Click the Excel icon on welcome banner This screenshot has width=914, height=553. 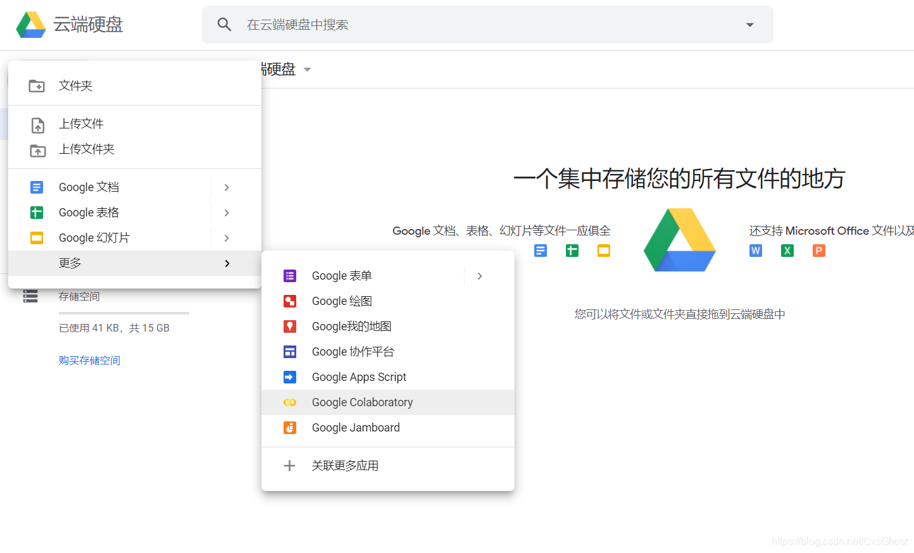(x=787, y=251)
